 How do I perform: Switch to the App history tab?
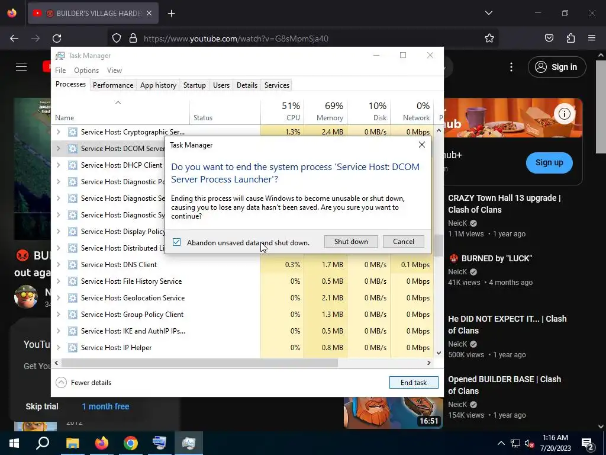158,85
